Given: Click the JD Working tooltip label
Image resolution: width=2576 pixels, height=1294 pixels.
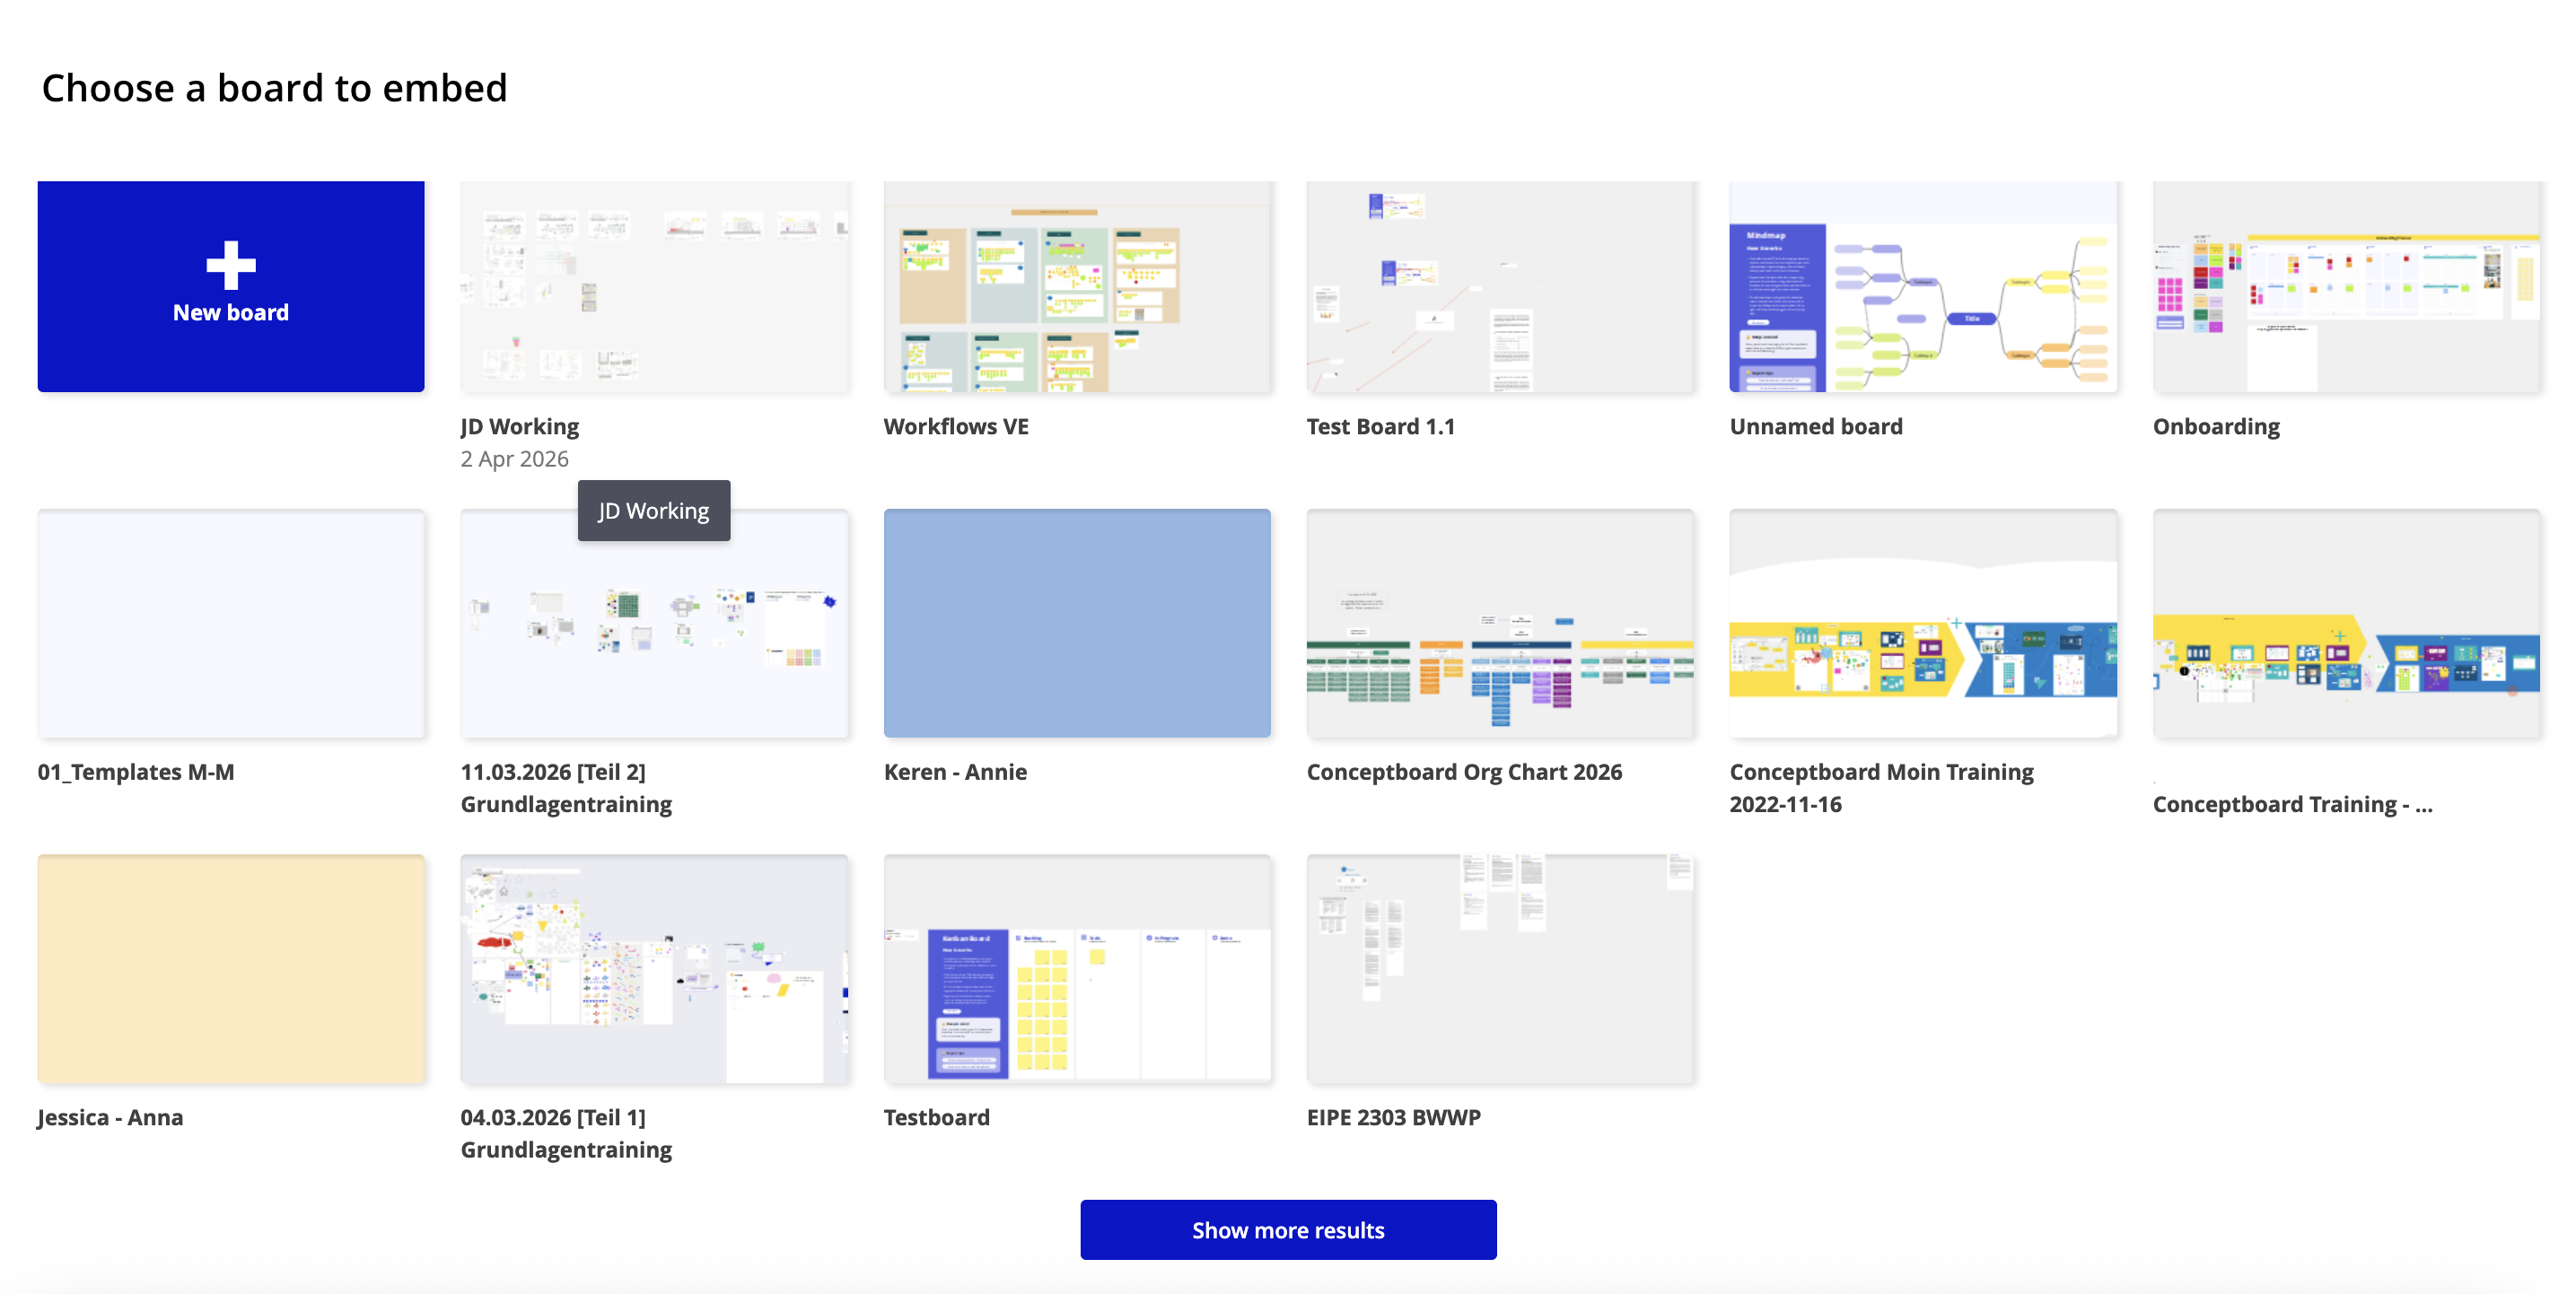Looking at the screenshot, I should 654,510.
